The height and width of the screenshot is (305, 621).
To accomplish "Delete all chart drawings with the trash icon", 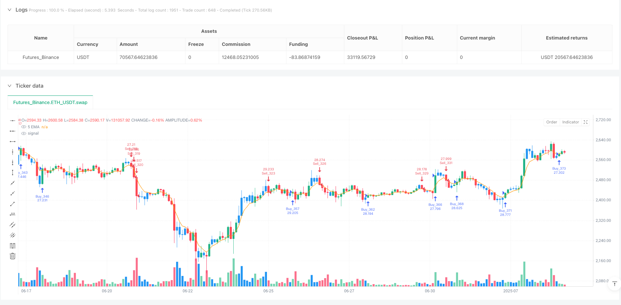I will coord(13,256).
